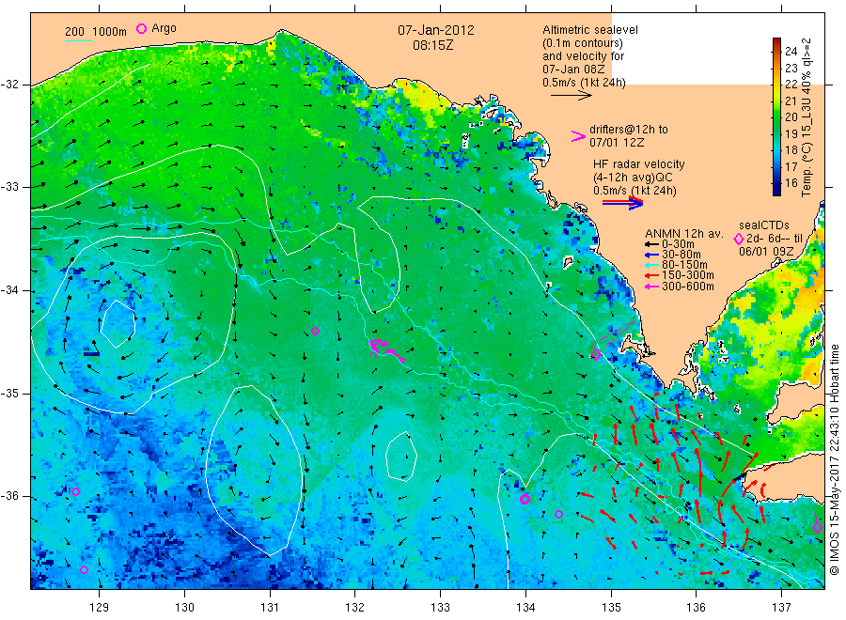Screen dimensions: 846x620
Task: Click the 'drifters@12h to' label
Action: 629,130
